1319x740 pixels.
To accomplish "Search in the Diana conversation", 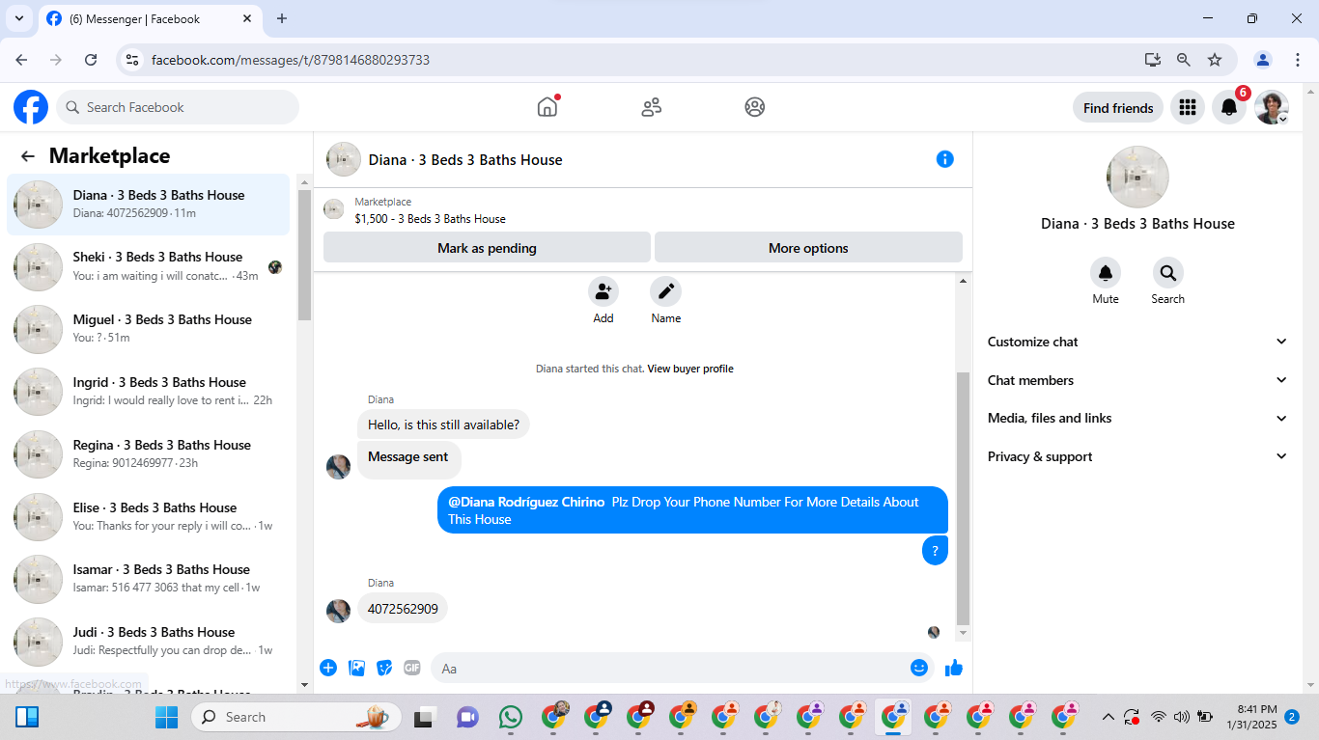I will tap(1168, 273).
